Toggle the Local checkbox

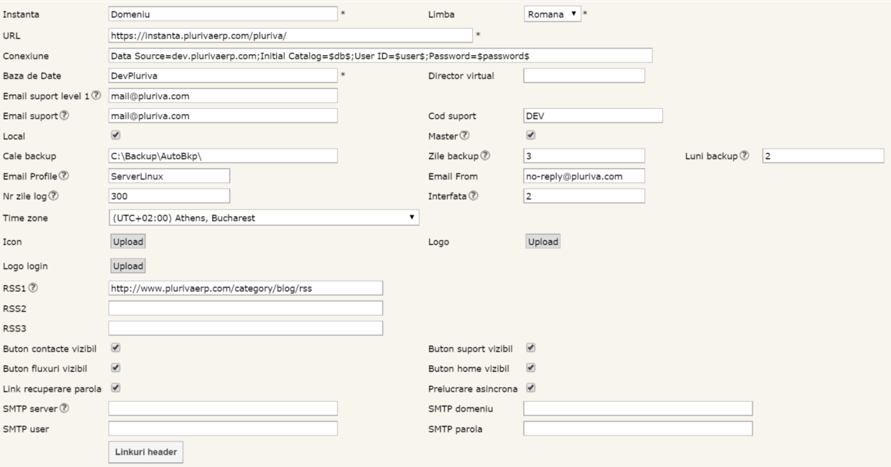116,136
